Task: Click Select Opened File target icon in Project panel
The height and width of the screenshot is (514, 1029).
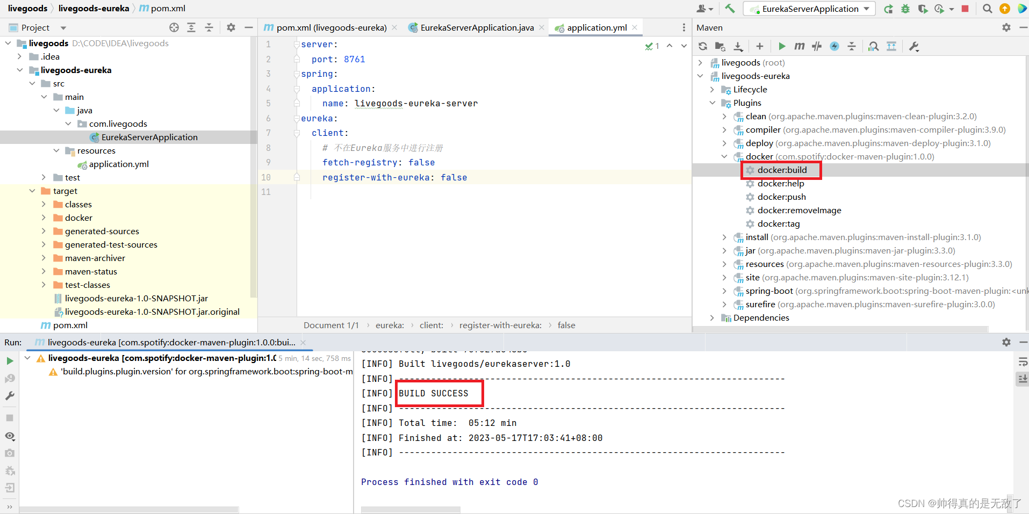Action: [x=174, y=27]
